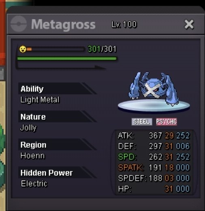Select the PSYCHIC type badge
The height and width of the screenshot is (211, 205).
[x=166, y=122]
